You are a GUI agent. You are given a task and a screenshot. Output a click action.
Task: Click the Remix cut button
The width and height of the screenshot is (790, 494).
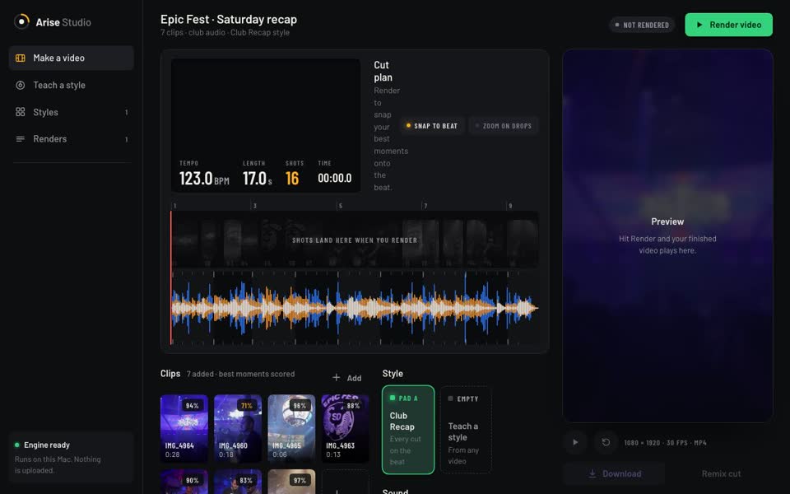click(x=721, y=474)
